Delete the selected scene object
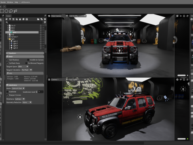This screenshot has width=193, height=145. (45, 19)
